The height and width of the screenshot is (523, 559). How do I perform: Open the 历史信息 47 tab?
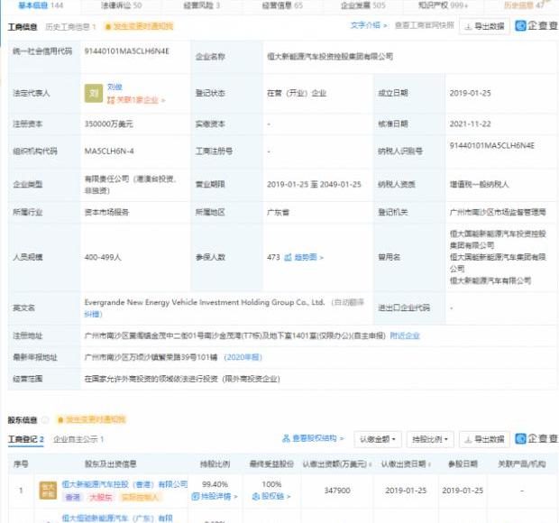click(x=524, y=5)
